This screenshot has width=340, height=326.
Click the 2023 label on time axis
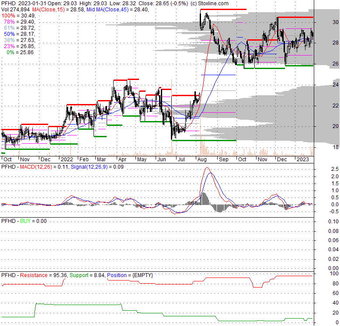[x=303, y=160]
